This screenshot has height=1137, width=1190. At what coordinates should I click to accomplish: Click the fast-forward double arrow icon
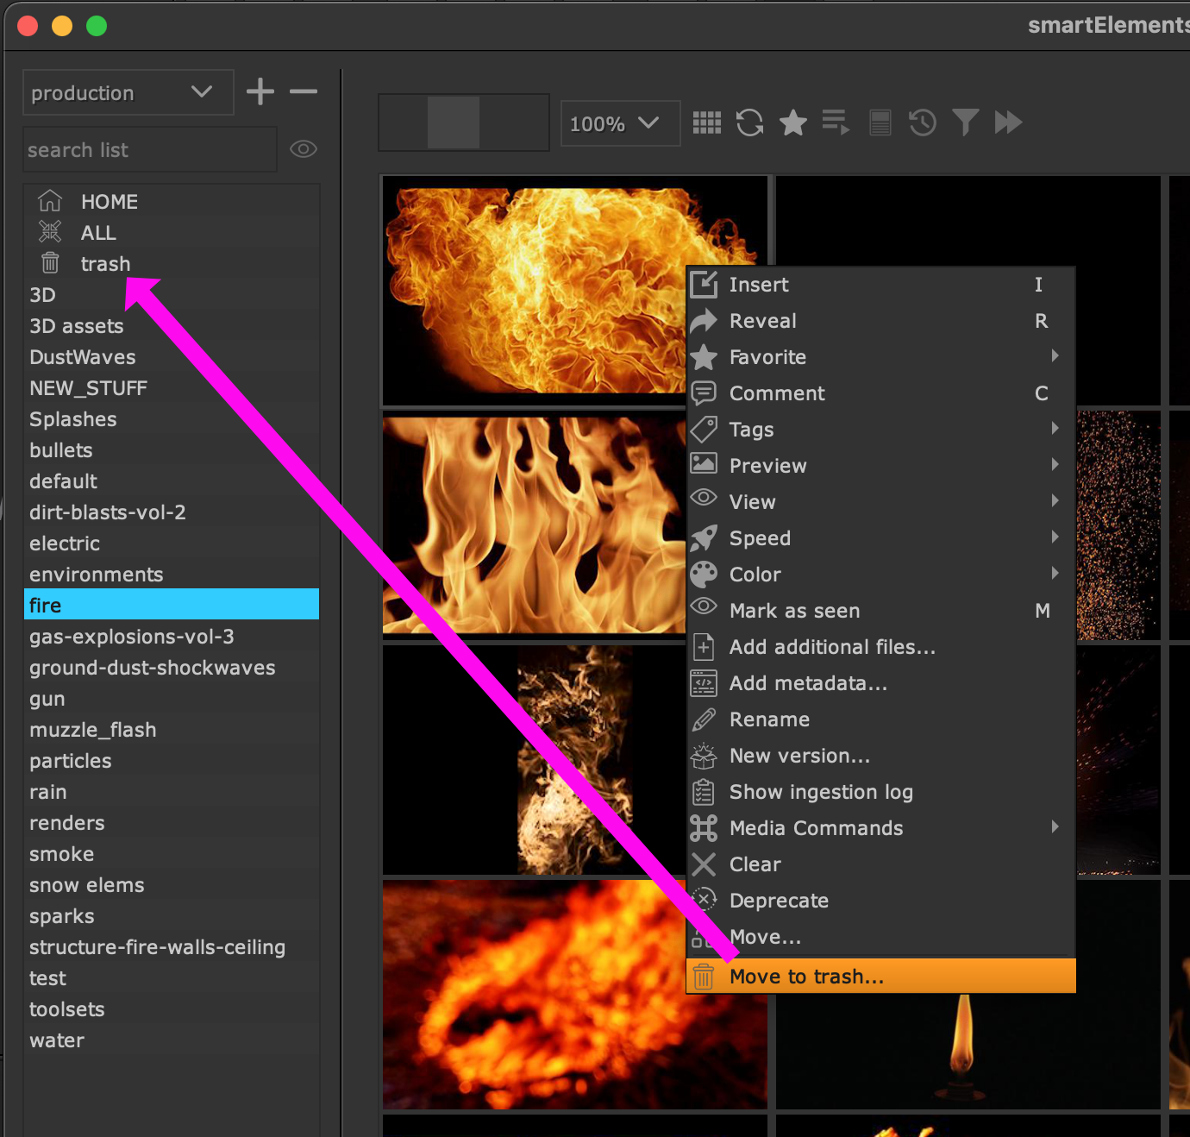(1007, 122)
